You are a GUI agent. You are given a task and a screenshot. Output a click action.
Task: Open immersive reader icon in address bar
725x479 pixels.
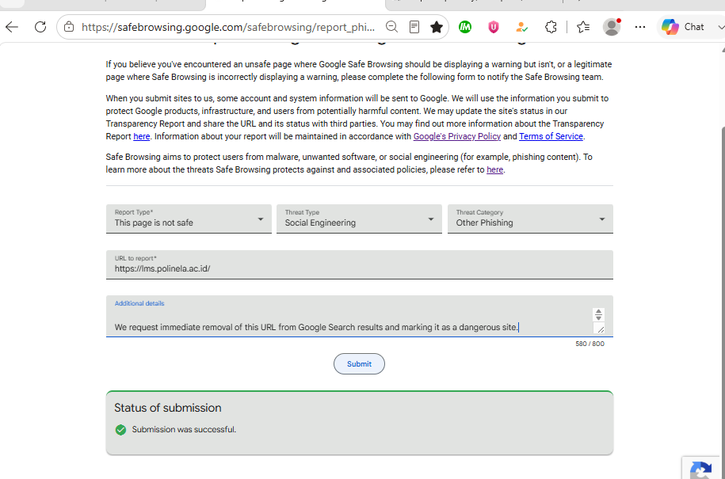tap(414, 27)
